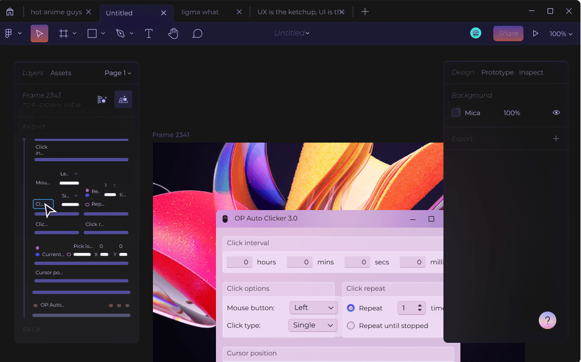Activate the Hand tool
The height and width of the screenshot is (362, 581).
coord(173,33)
